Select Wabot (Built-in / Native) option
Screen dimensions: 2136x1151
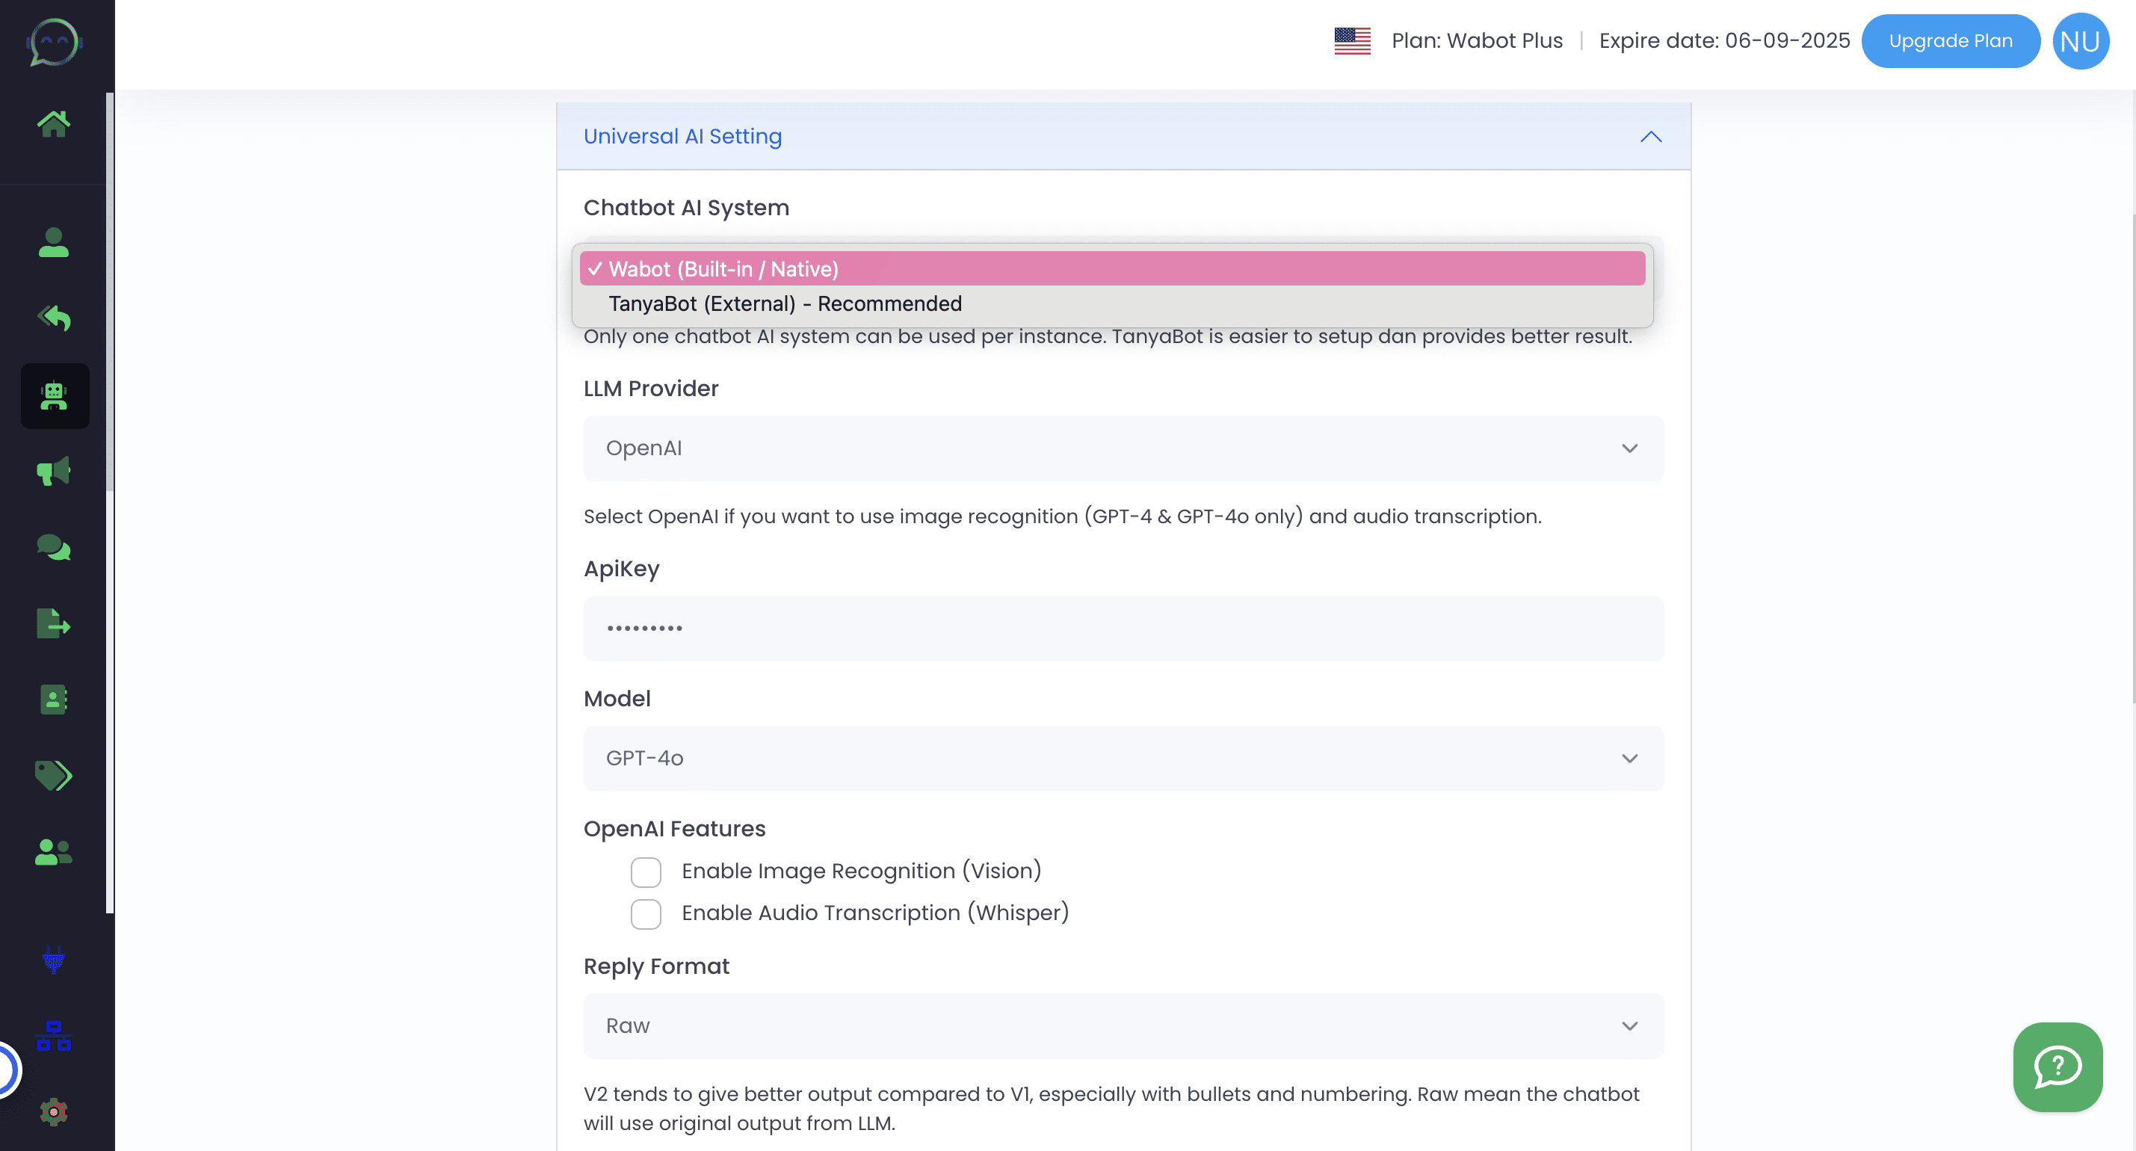click(1112, 268)
